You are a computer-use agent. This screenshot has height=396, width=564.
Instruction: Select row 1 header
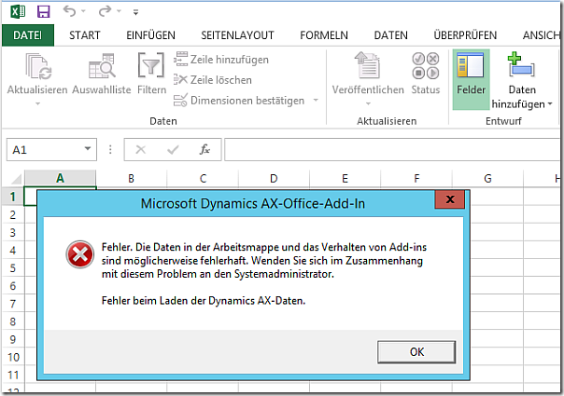click(x=12, y=197)
